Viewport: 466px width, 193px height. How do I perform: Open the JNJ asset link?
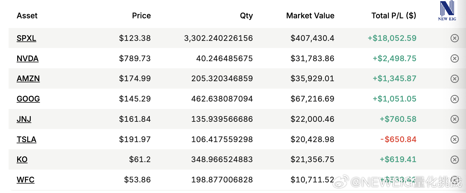24,119
